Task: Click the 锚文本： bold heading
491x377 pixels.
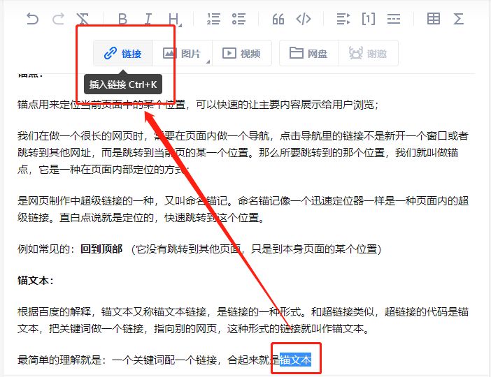Action: pyautogui.click(x=35, y=280)
